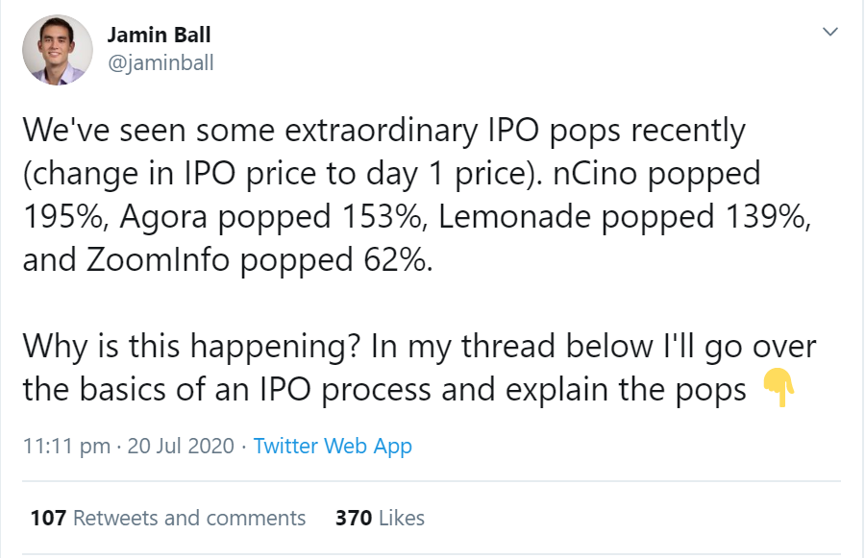View the Likes list
This screenshot has width=865, height=558.
(x=402, y=518)
